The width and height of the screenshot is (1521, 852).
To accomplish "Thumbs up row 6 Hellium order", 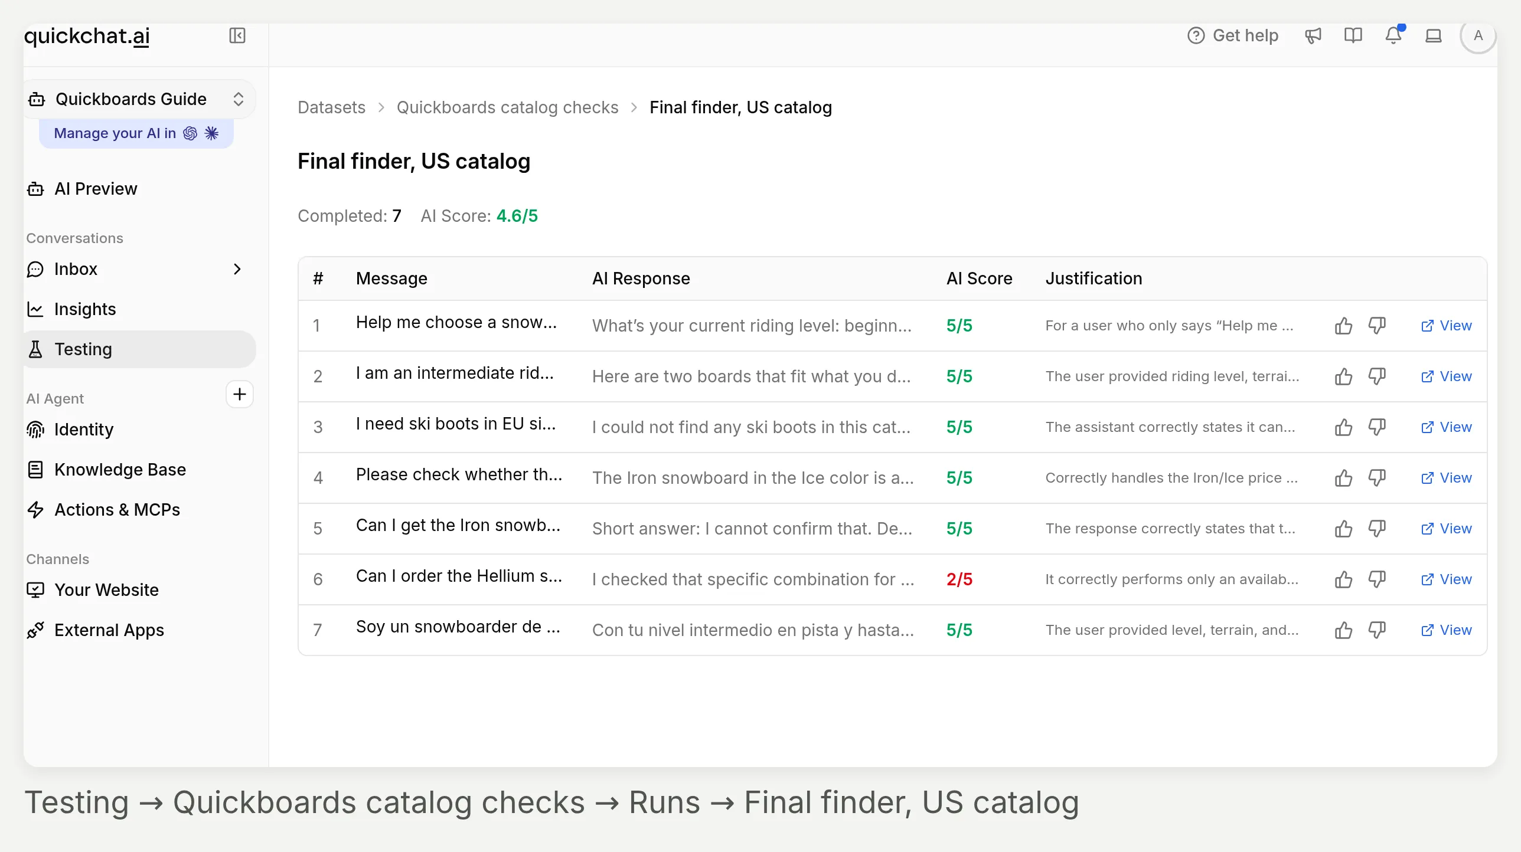I will (1343, 579).
